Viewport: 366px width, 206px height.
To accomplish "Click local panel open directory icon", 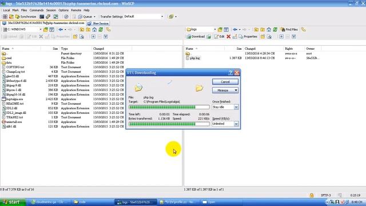I will click(46, 30).
